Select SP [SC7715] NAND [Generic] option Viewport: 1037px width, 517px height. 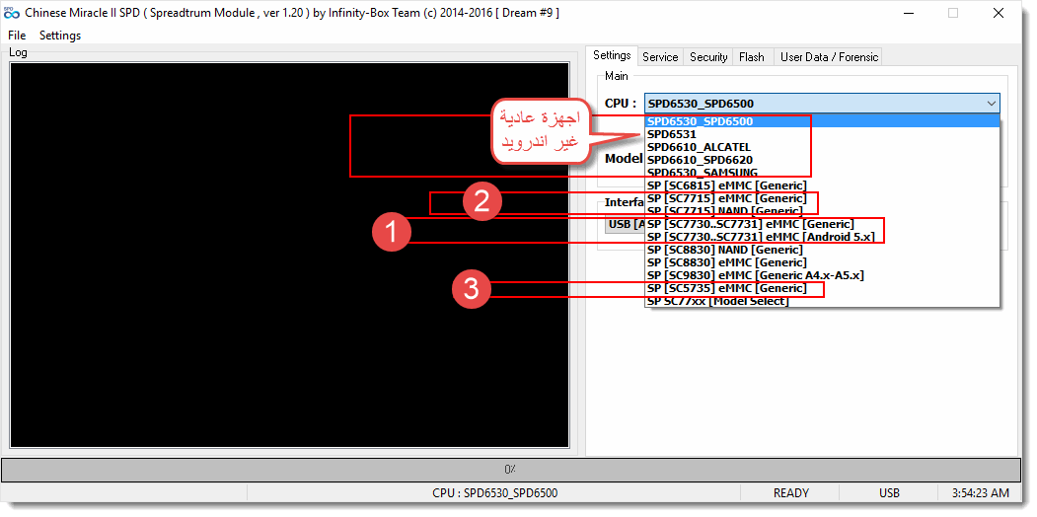point(822,211)
